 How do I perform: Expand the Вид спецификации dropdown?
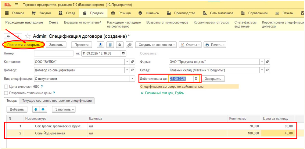[x=132, y=79]
